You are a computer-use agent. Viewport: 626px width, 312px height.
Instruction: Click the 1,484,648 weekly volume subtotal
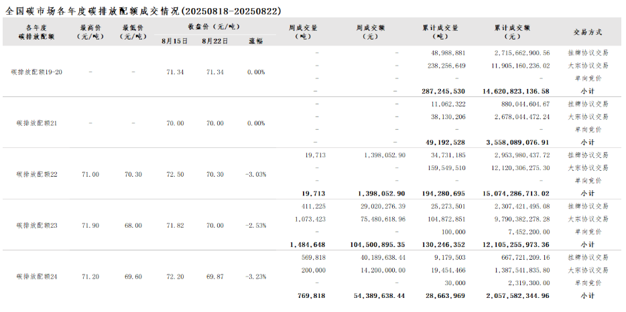pos(308,244)
